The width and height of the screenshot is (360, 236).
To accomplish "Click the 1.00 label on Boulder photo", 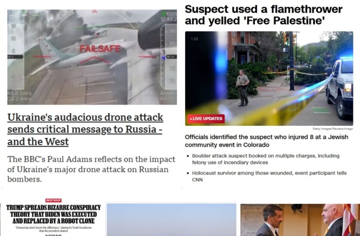I will pos(194,39).
